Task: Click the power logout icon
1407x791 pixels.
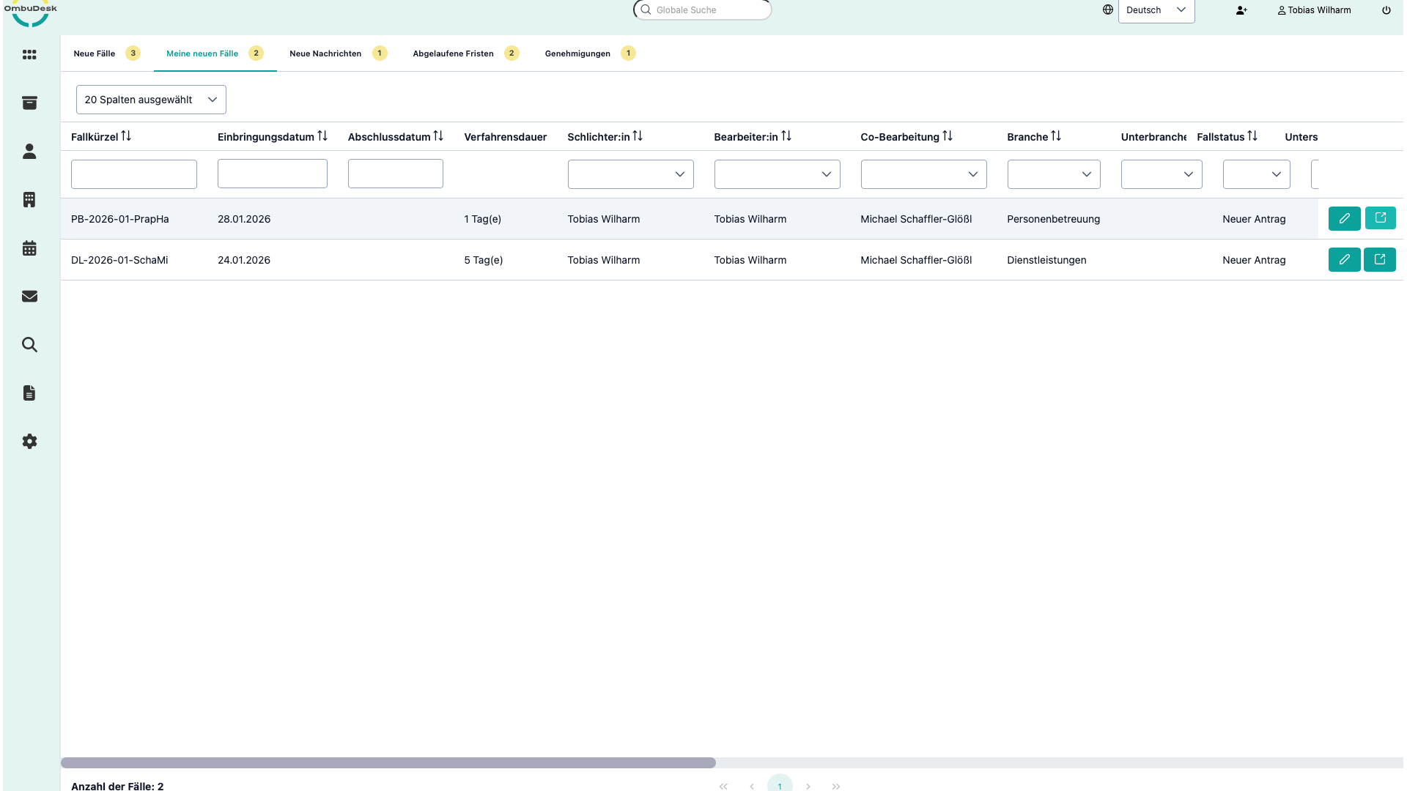Action: (x=1386, y=10)
